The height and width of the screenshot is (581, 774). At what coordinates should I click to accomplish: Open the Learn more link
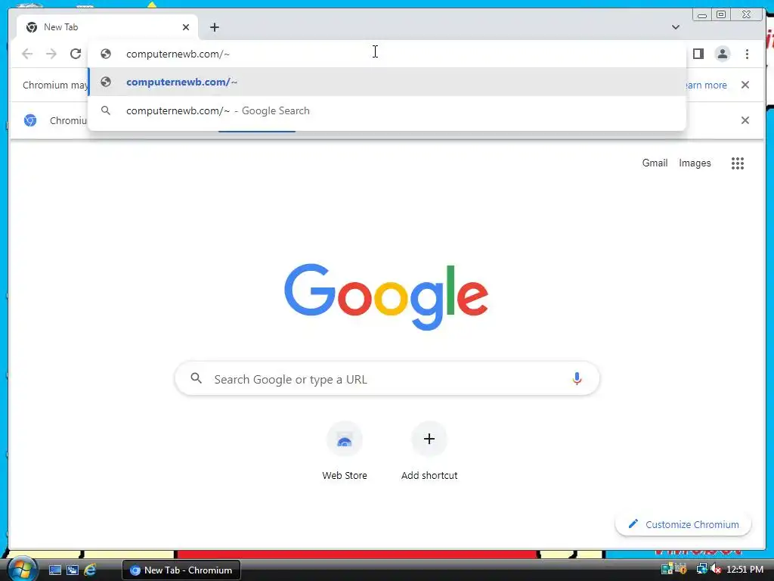tap(706, 85)
